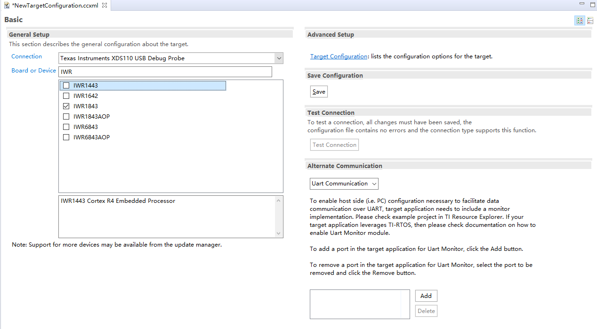
Task: Click the Alternate Communication section header
Action: (x=448, y=166)
